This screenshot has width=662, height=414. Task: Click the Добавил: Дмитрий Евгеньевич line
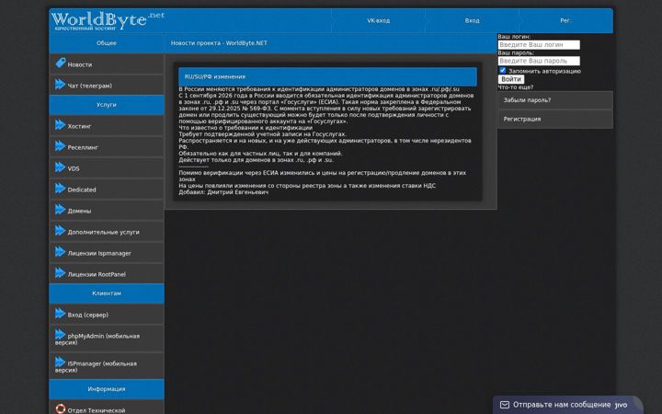point(223,192)
